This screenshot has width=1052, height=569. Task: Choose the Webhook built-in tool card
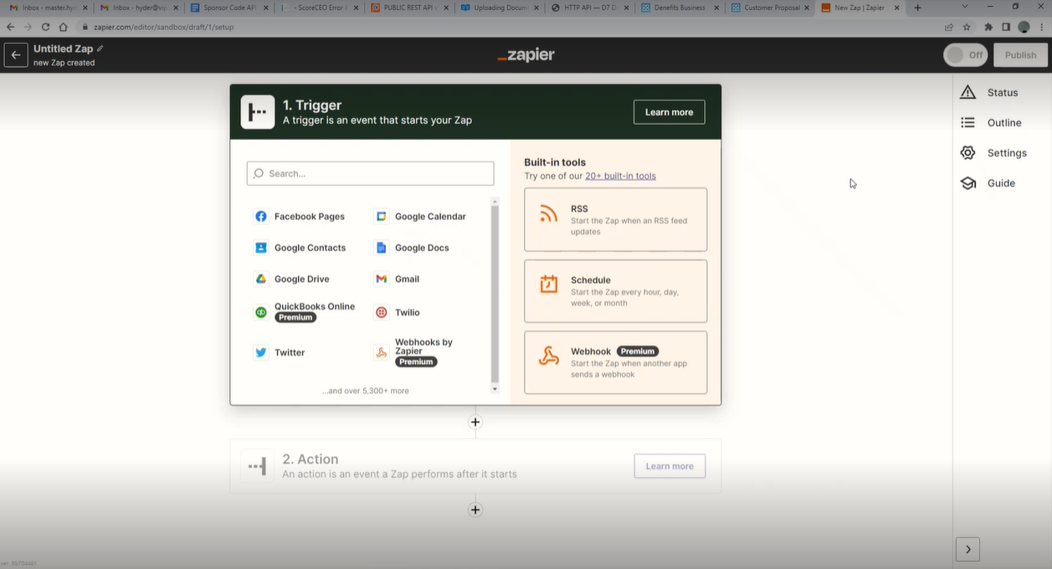615,362
